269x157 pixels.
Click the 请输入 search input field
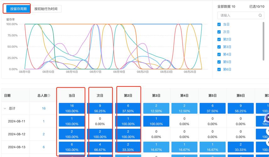238,15
